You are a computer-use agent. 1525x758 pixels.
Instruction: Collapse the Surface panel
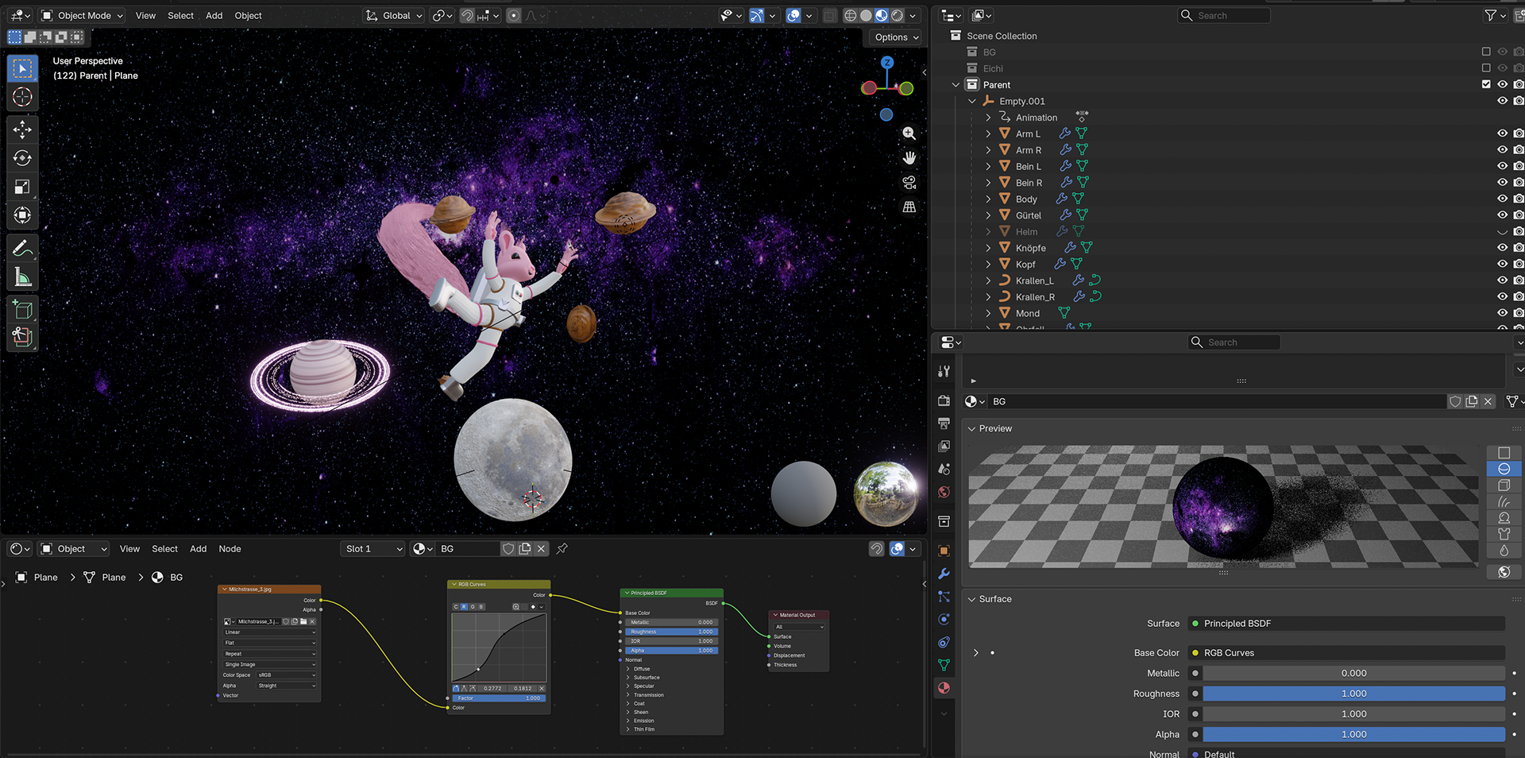971,599
